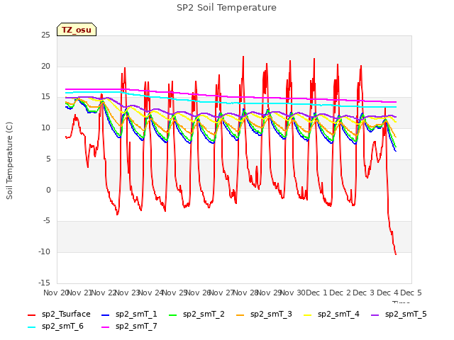Toggle sp2_smT_2 legend entry

click(x=196, y=314)
